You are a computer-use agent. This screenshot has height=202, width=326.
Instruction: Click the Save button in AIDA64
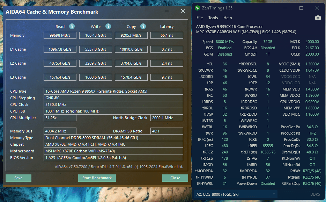[18, 178]
